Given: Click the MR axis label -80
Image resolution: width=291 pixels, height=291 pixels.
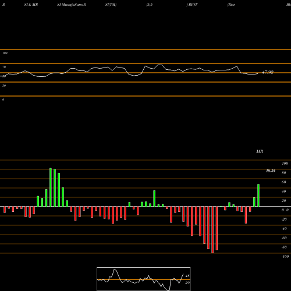Looking at the screenshot, I should tap(284, 247).
